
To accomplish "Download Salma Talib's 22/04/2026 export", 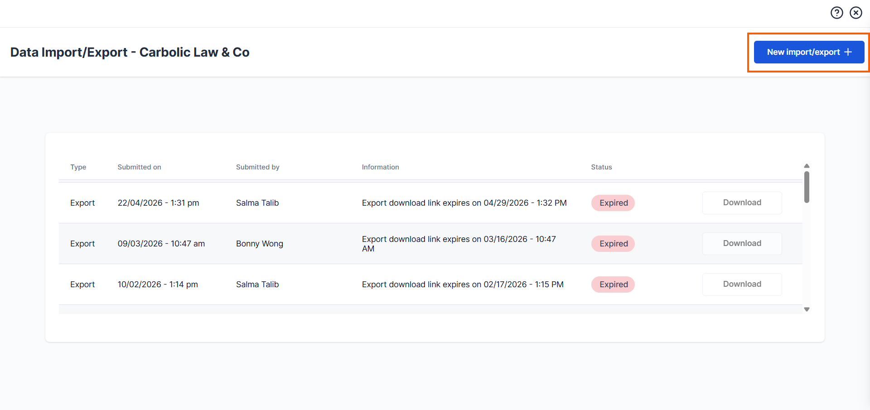I will point(742,203).
